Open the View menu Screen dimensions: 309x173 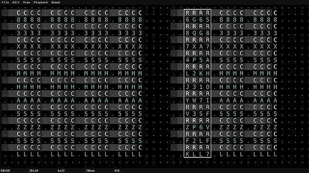[27, 2]
